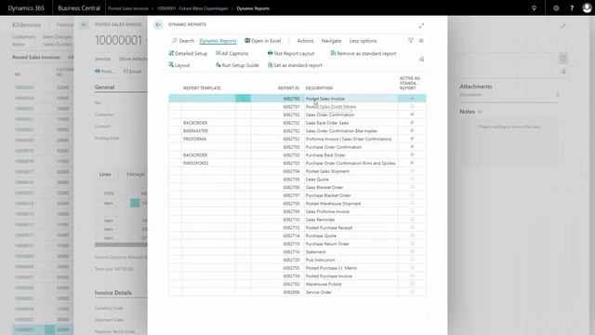The height and width of the screenshot is (335, 595).
Task: Expand the General section of the invoice
Action: (x=104, y=87)
